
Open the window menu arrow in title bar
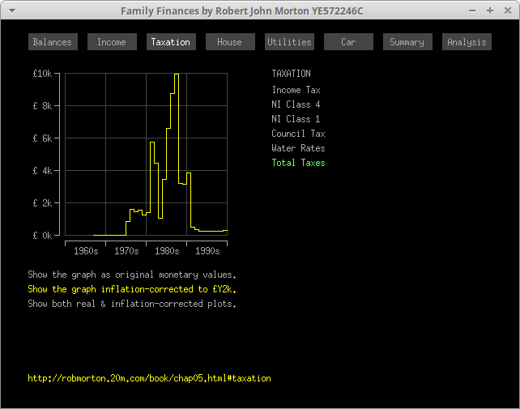coord(11,11)
